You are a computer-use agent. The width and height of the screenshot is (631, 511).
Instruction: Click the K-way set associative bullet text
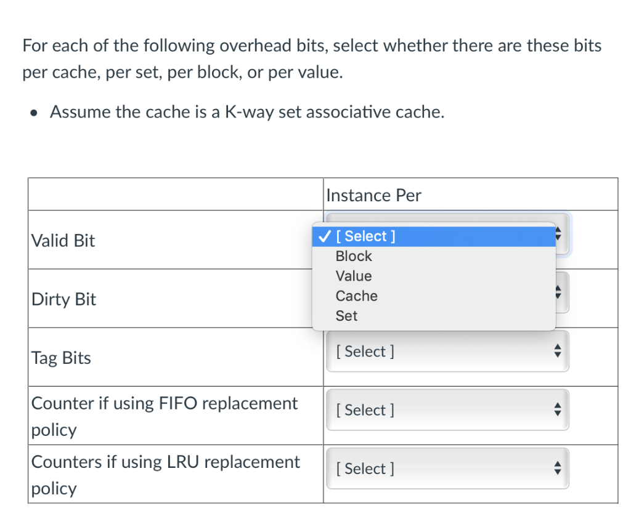246,112
